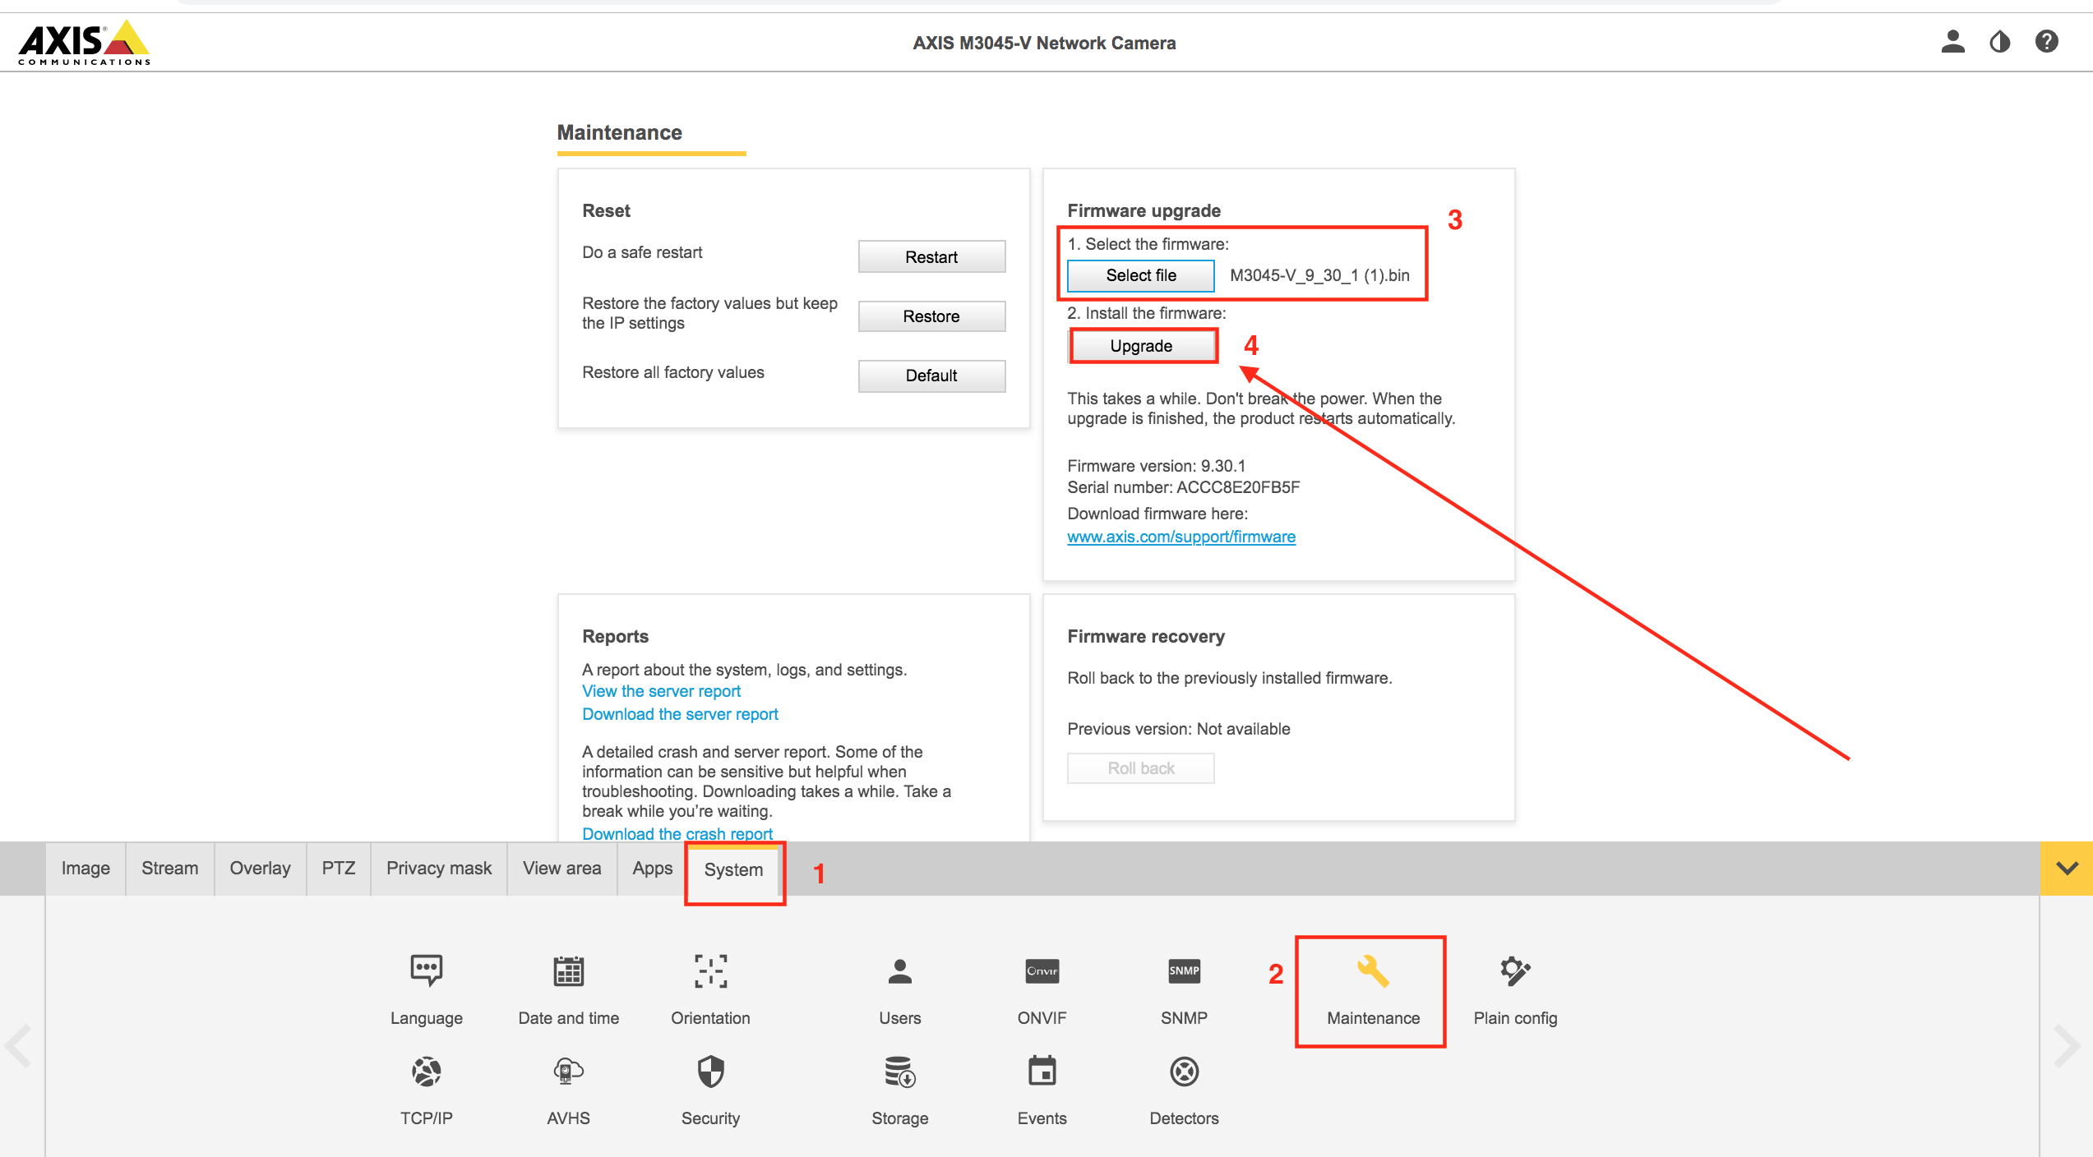This screenshot has height=1157, width=2093.
Task: Click the AXIS M3045-V Network Camera title
Action: [x=1044, y=43]
